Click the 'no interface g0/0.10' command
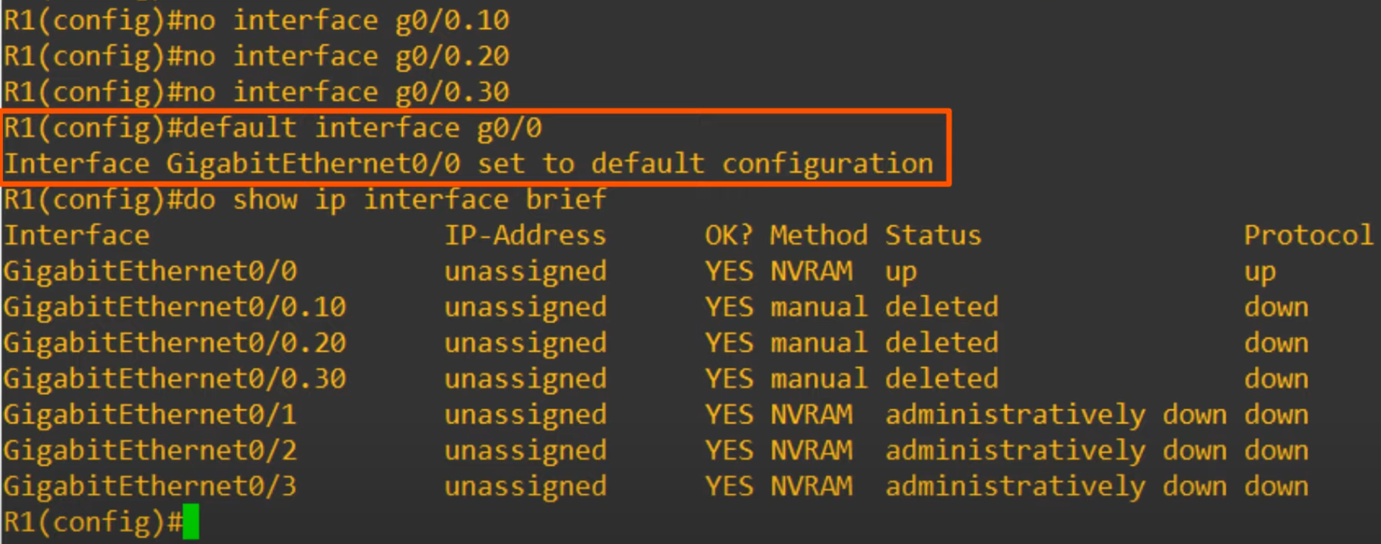Image resolution: width=1381 pixels, height=544 pixels. tap(346, 21)
